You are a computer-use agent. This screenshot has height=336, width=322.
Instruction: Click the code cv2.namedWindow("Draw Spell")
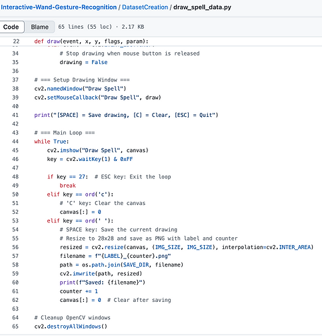[x=80, y=89]
